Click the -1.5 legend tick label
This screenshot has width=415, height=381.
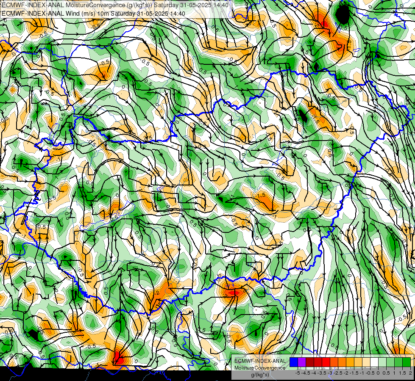pos(354,373)
